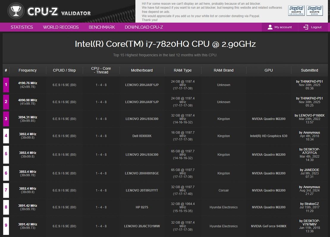Open submission by StratosCZ

tap(309, 204)
